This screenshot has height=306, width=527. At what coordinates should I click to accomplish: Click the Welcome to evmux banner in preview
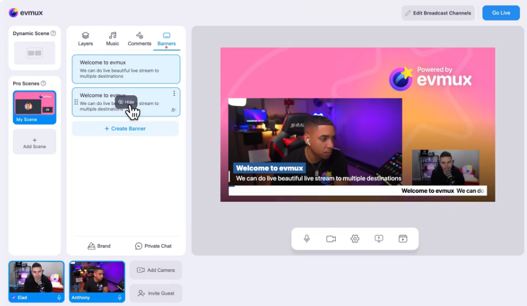[x=316, y=173]
